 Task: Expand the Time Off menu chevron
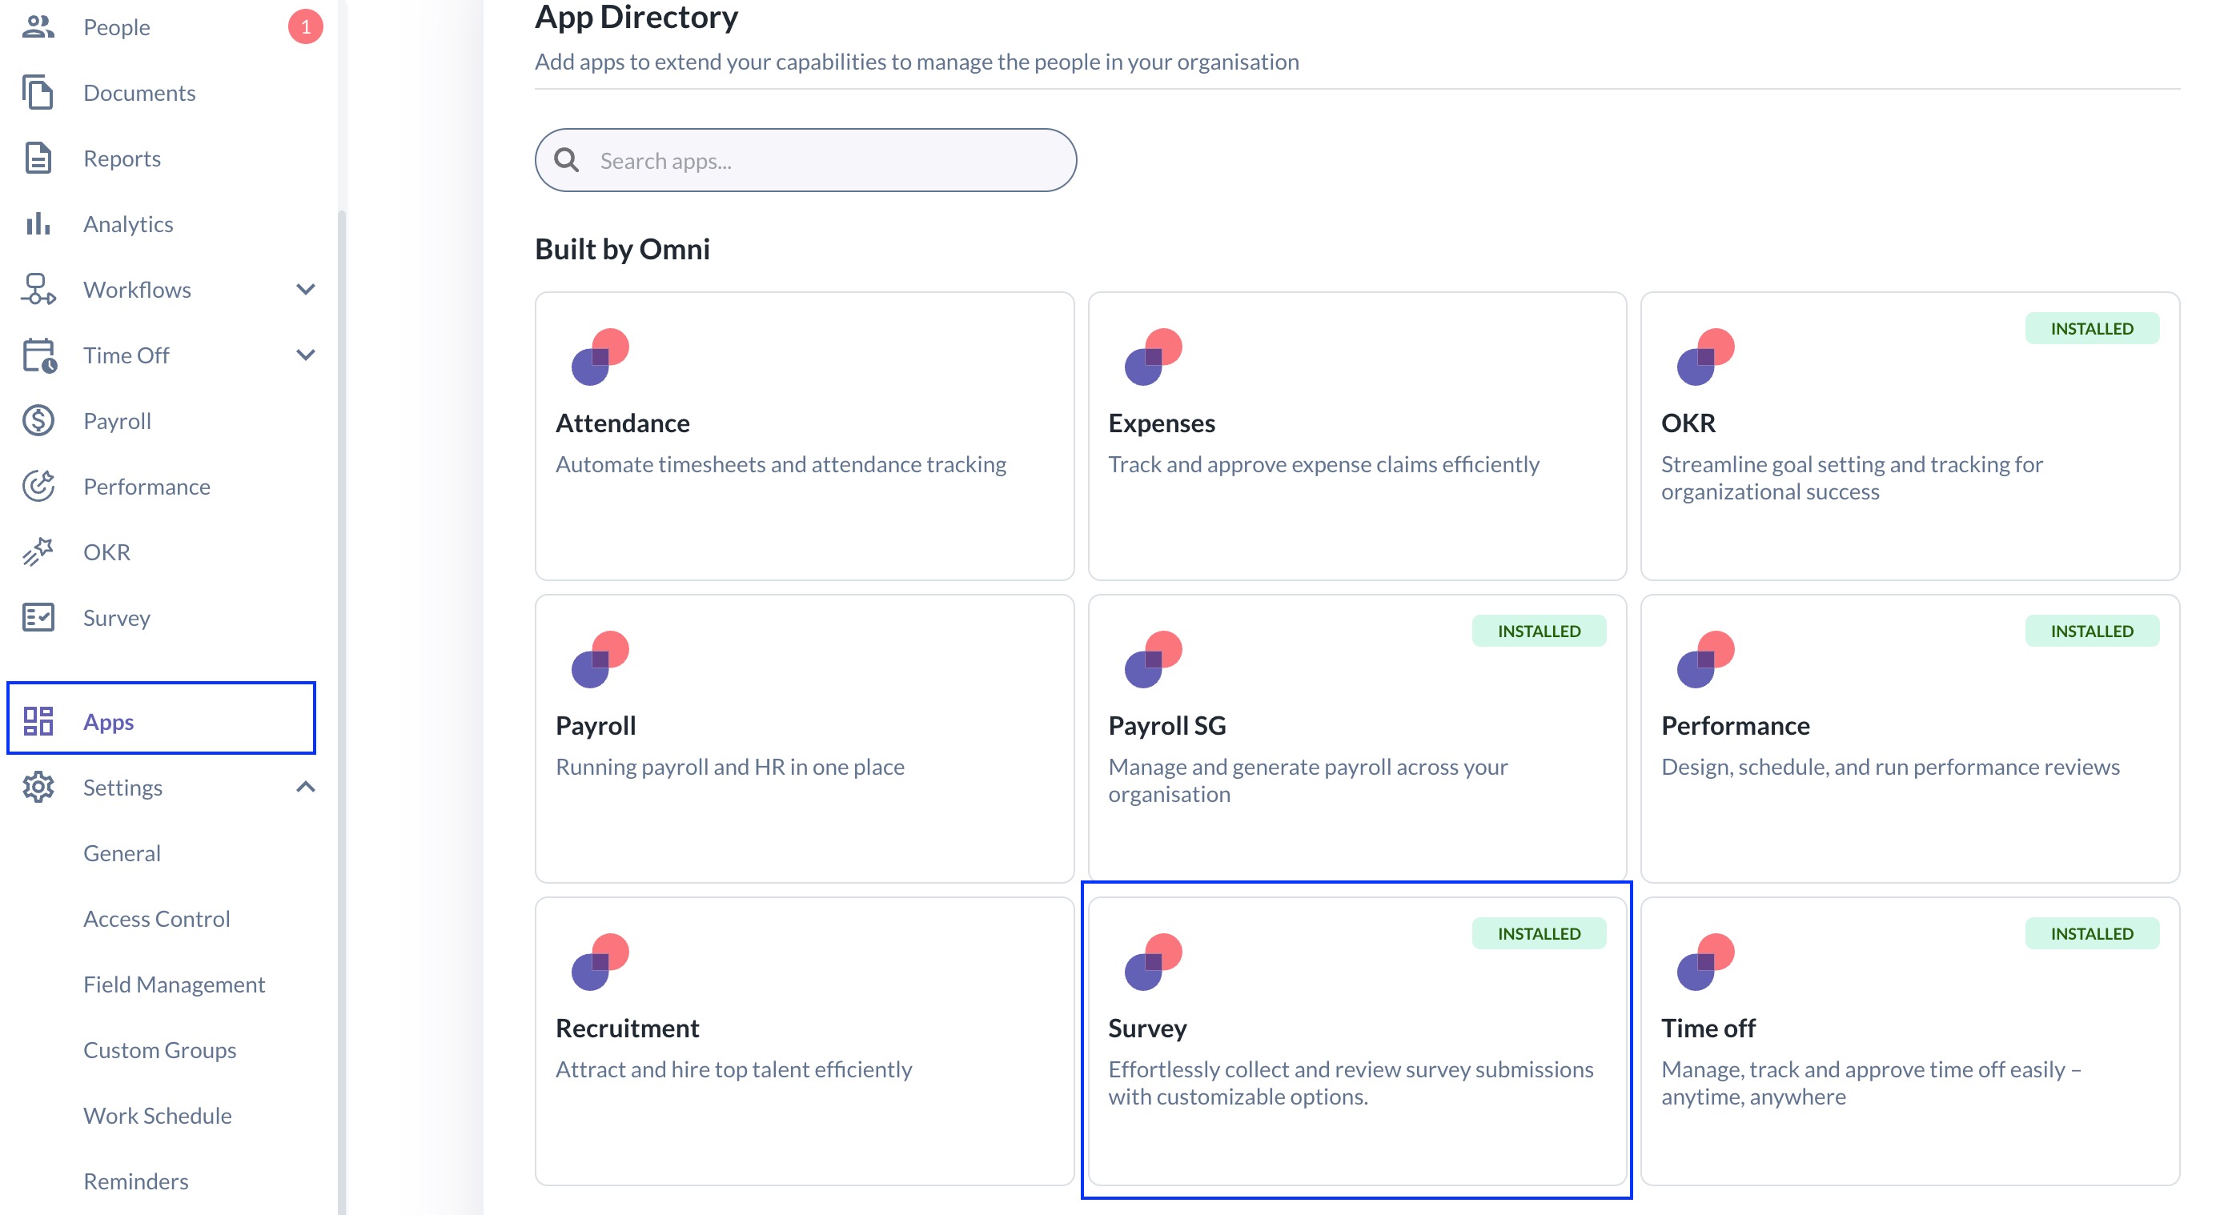(306, 355)
